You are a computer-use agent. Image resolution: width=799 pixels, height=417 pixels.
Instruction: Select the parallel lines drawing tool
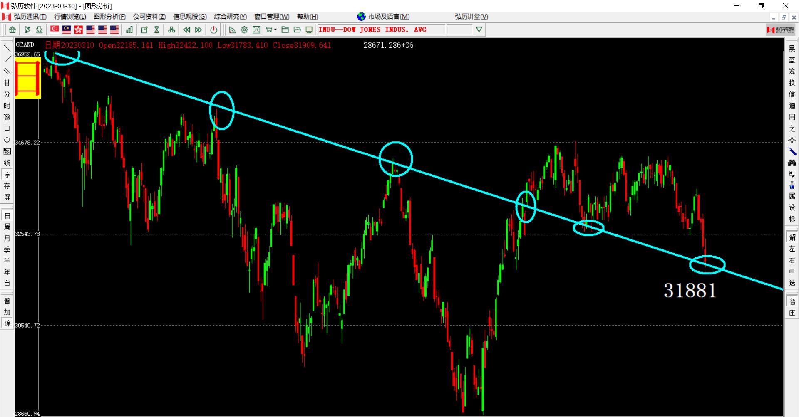[7, 71]
